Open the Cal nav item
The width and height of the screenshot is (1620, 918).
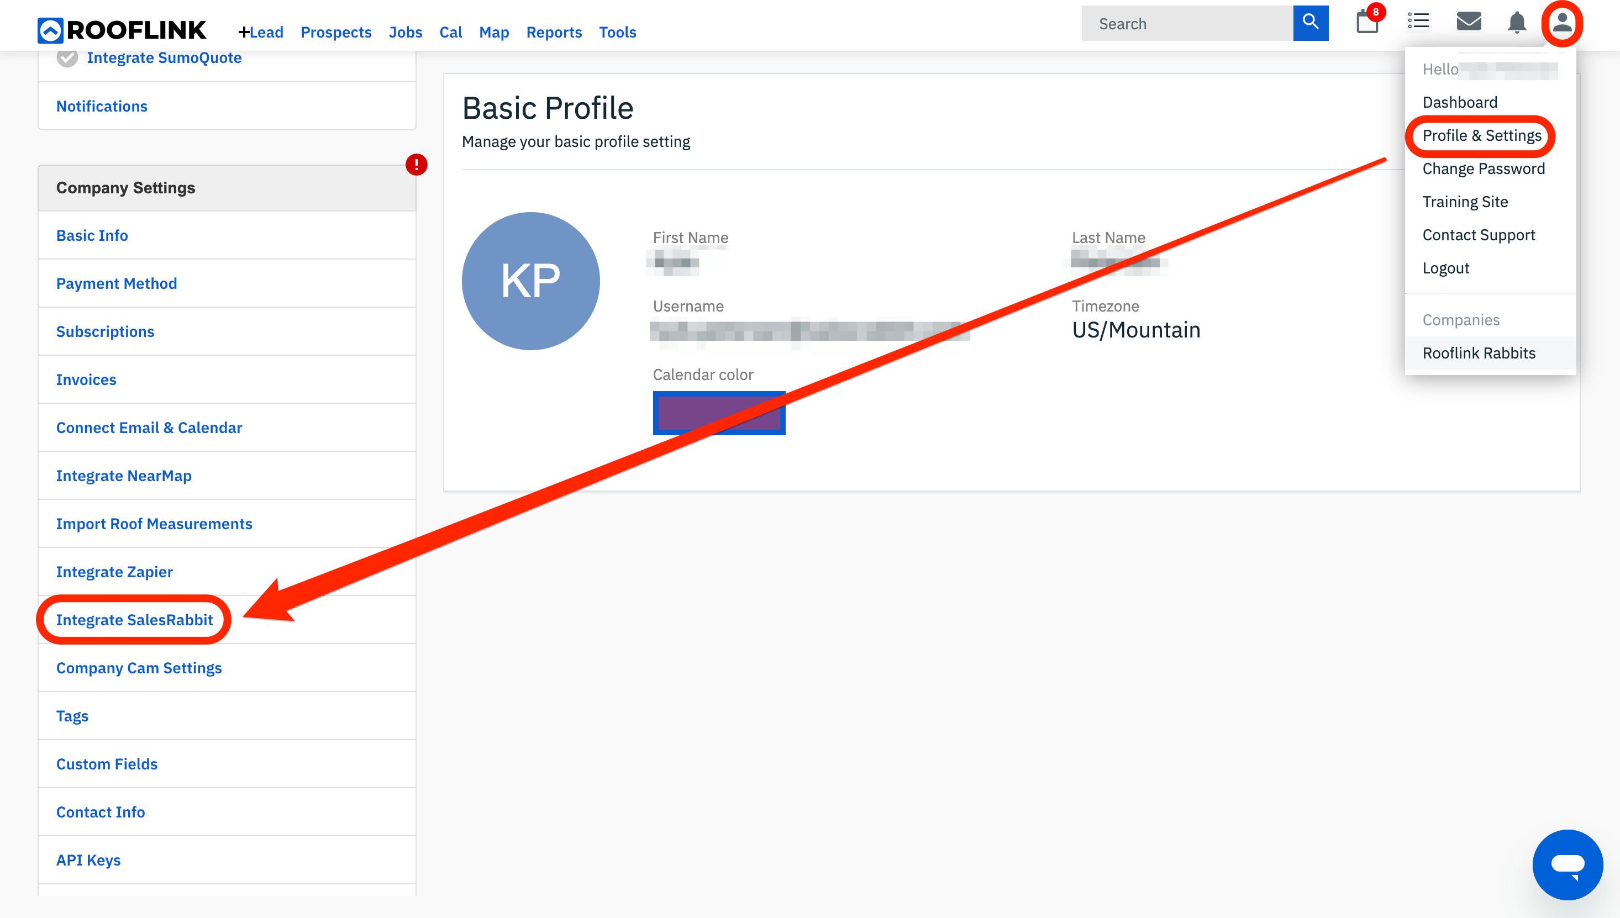coord(451,32)
